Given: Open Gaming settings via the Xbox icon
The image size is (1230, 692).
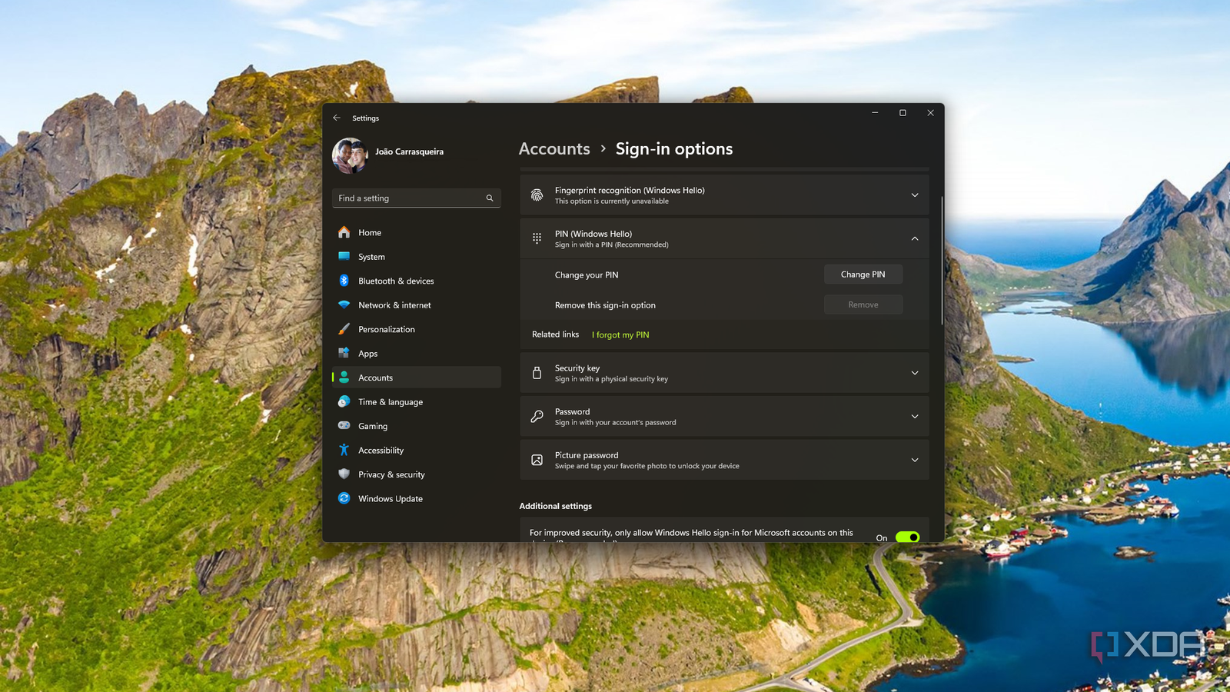Looking at the screenshot, I should tap(344, 426).
